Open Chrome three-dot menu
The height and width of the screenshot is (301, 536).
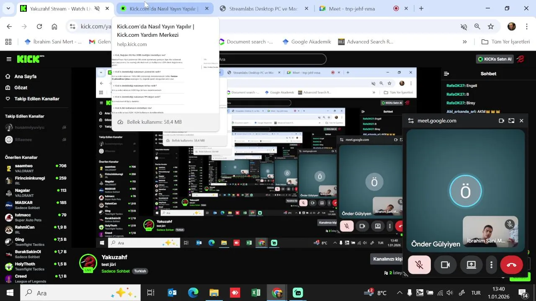(x=526, y=26)
